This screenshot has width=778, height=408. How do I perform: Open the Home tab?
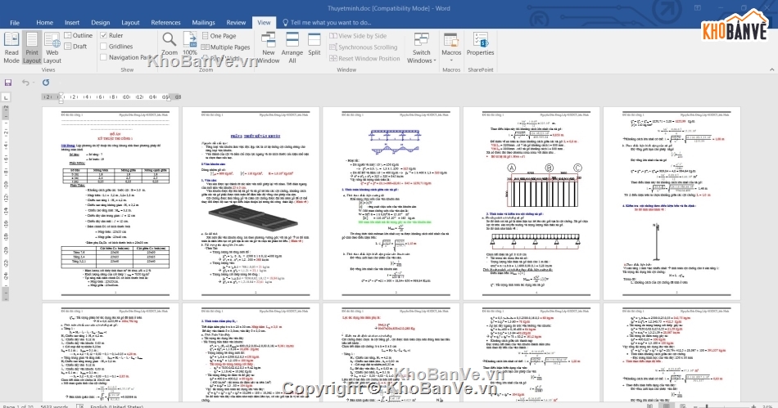tap(45, 22)
